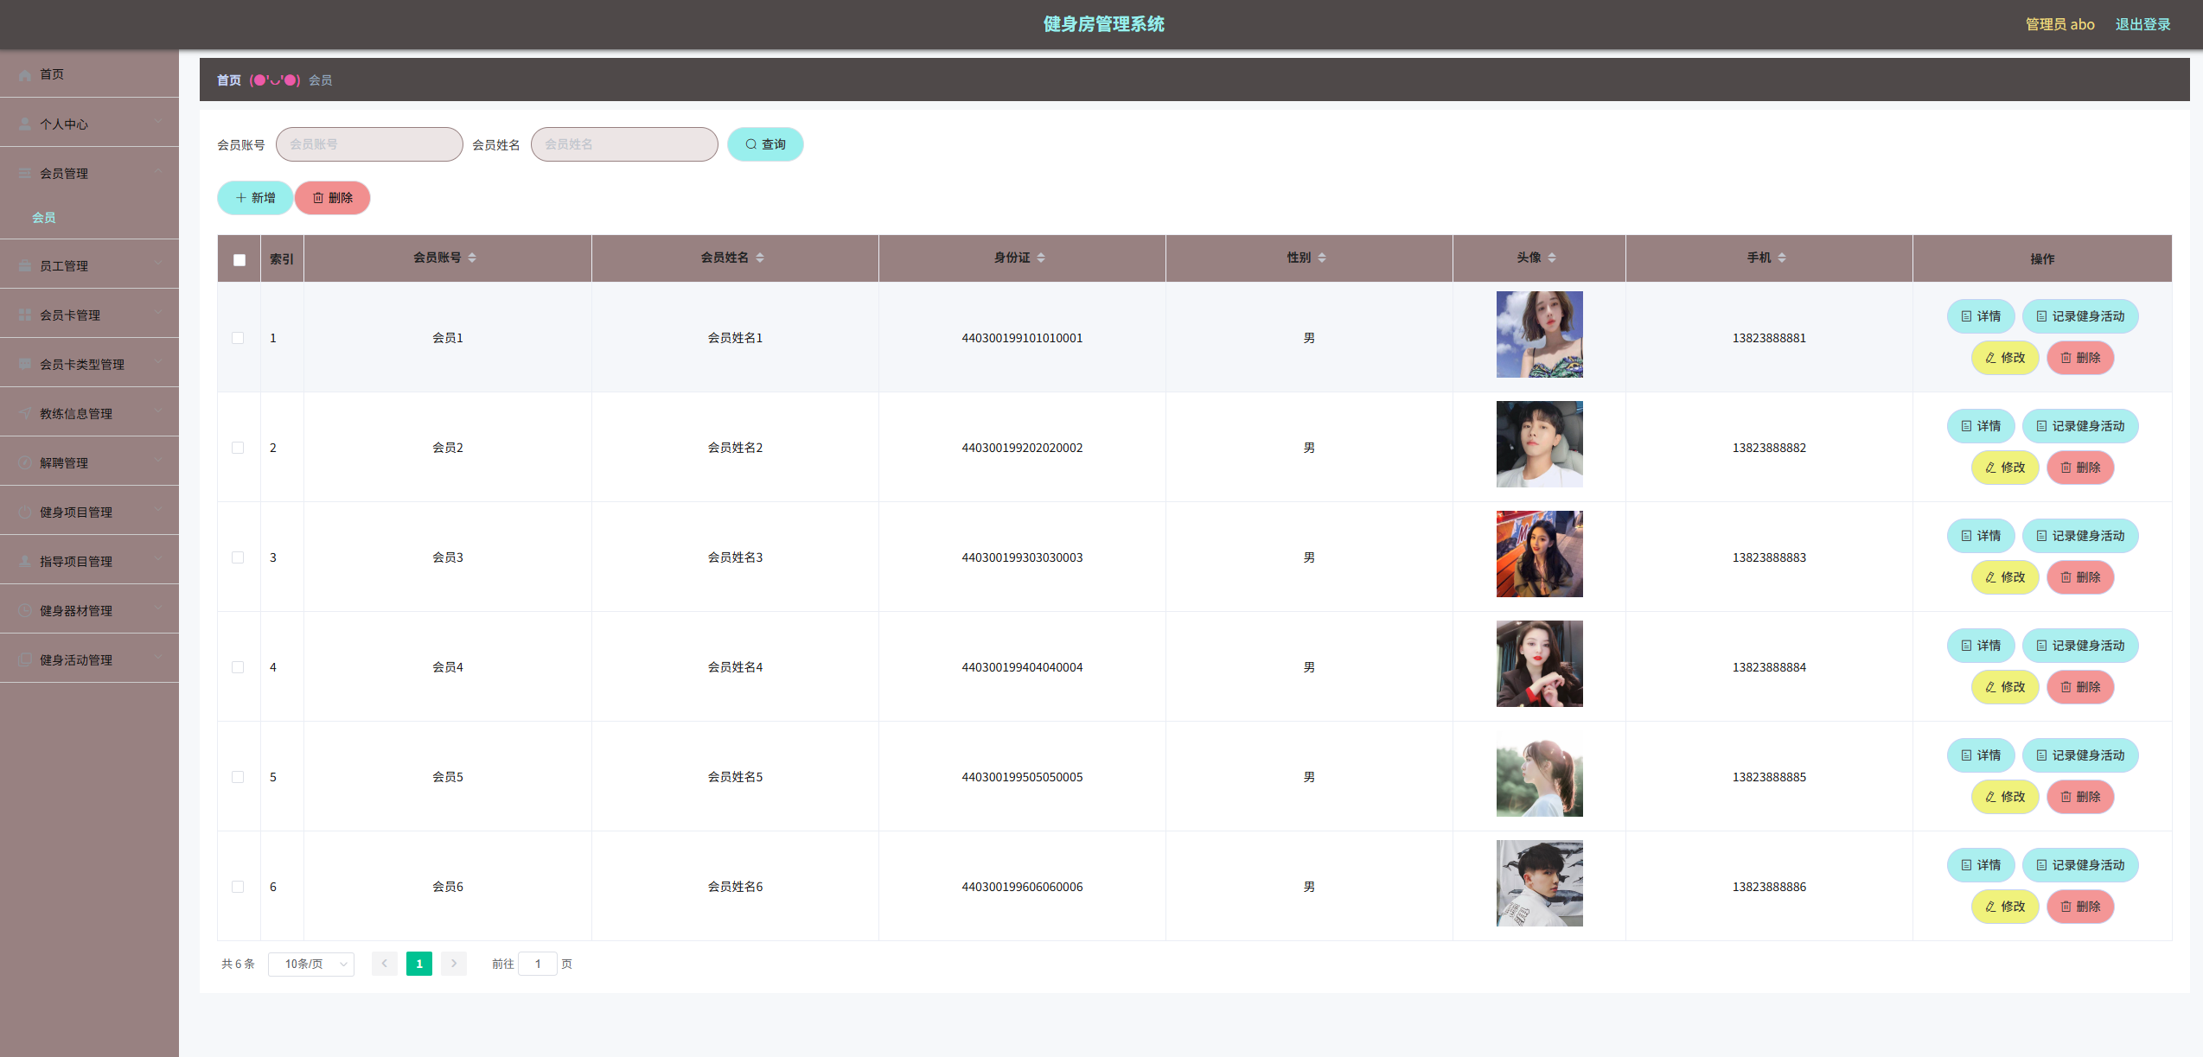Check the checkbox for row 会员1

(238, 338)
